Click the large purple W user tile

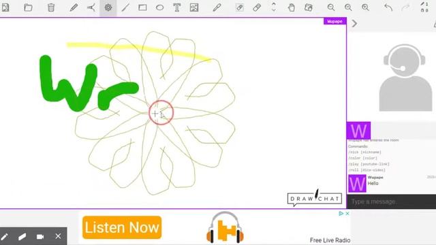tap(359, 131)
